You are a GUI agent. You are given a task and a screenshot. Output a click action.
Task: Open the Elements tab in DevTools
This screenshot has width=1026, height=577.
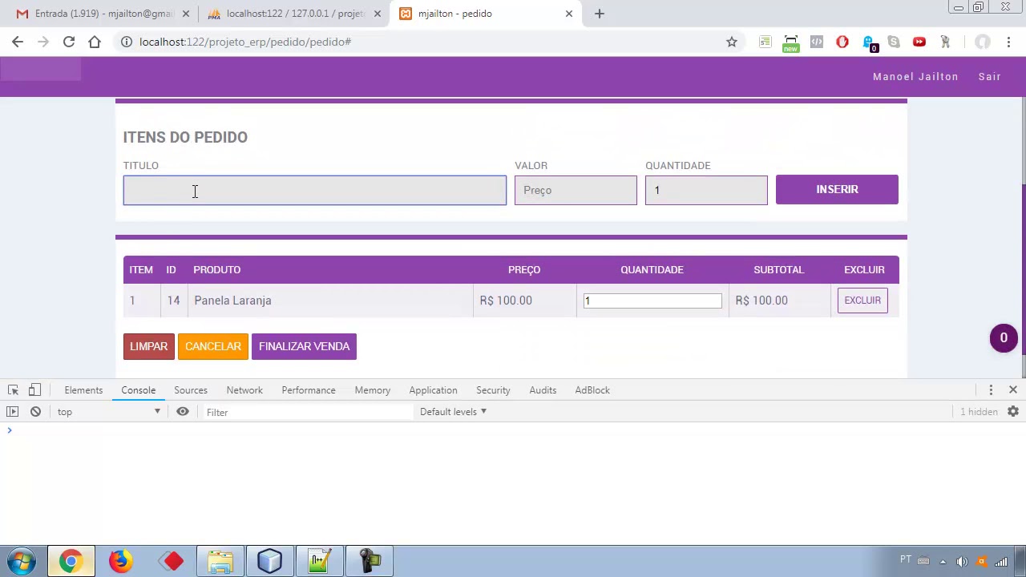tap(83, 390)
